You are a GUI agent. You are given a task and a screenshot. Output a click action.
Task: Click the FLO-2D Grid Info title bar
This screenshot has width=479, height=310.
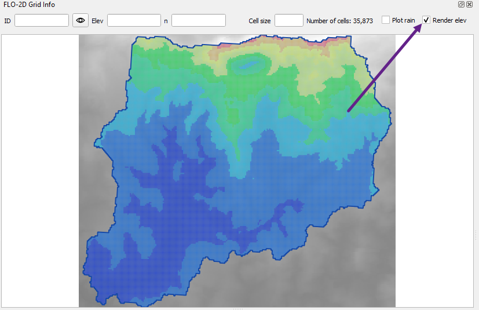[x=174, y=4]
